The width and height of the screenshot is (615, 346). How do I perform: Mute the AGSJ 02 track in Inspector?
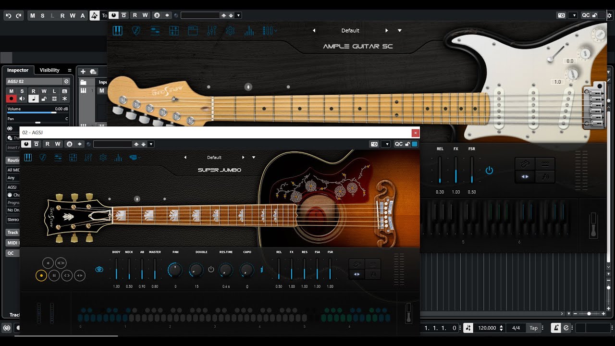point(11,91)
